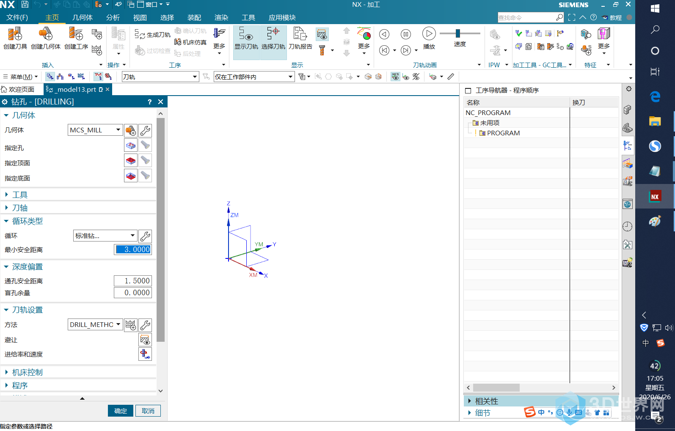Switch to the 应用模块 ribbon tab

coord(282,17)
